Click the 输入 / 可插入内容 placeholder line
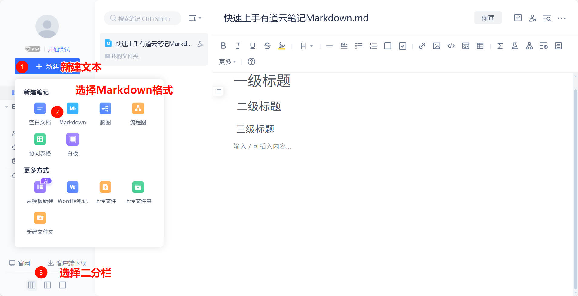 262,146
